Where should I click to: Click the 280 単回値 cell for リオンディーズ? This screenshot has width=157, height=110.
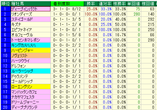click(134, 14)
